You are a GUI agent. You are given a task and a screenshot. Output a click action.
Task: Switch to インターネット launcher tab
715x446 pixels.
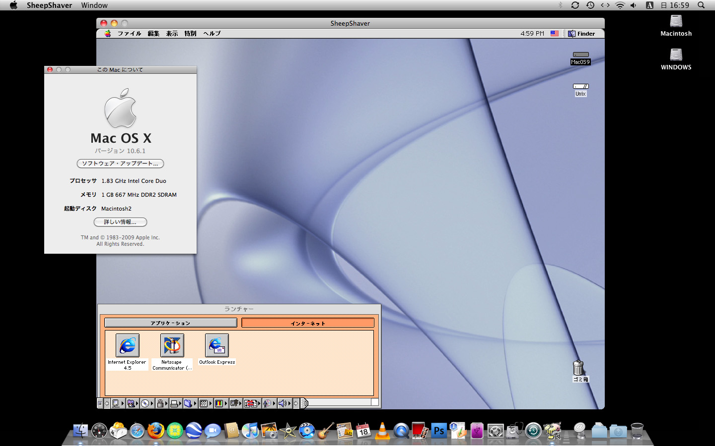[x=308, y=323]
